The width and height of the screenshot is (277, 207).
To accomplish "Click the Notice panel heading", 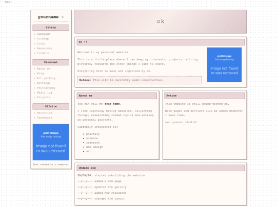I will coord(204,96).
